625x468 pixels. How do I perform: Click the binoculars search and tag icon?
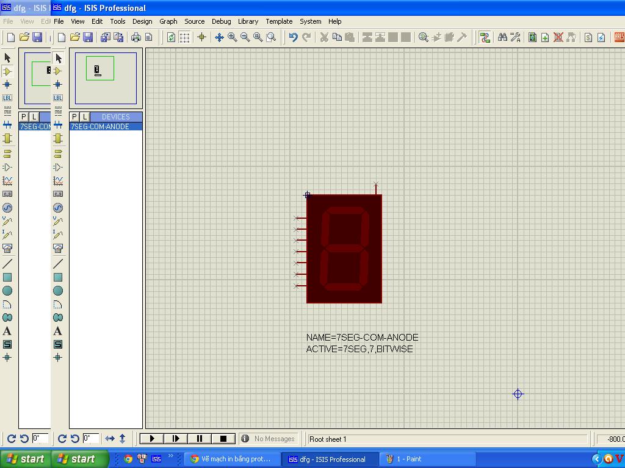pyautogui.click(x=502, y=37)
